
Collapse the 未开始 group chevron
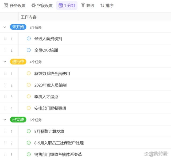[5, 27]
